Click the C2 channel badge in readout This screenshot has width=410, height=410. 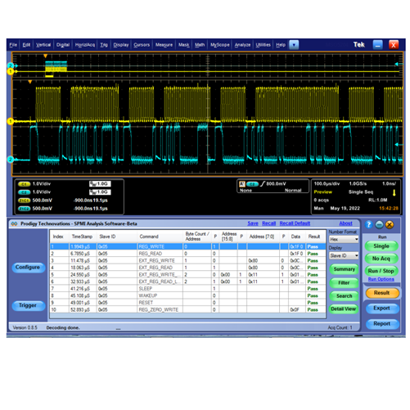point(24,192)
